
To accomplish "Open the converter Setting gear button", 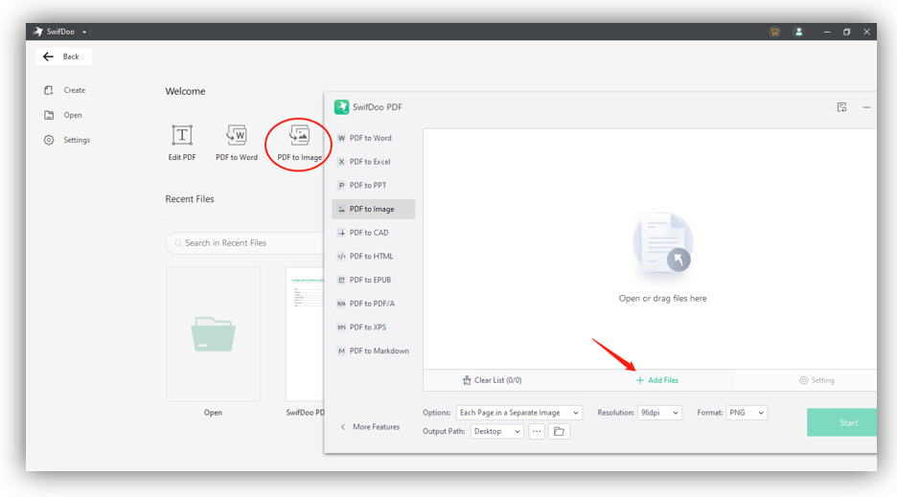I will (816, 380).
